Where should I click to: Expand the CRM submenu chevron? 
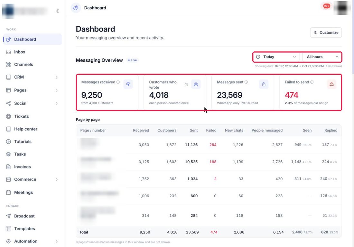(56, 77)
